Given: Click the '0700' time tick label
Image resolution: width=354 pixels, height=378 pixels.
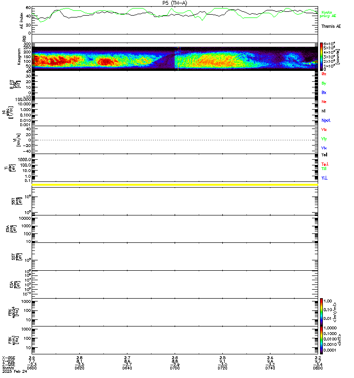Looking at the screenshot, I should tap(175, 368).
